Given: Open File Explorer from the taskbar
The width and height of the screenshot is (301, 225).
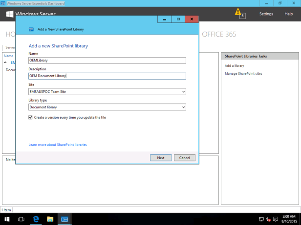Looking at the screenshot, I should 50,219.
